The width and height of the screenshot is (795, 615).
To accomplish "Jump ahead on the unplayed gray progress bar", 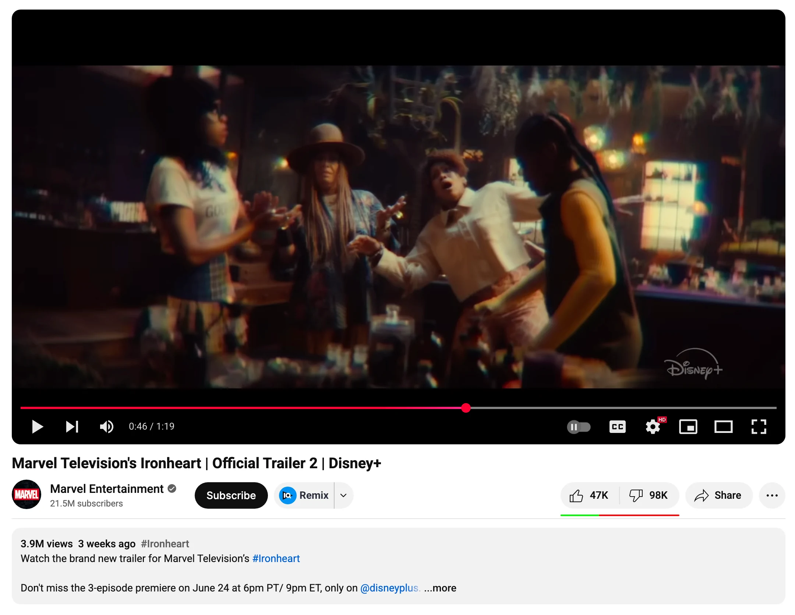I will tap(624, 408).
